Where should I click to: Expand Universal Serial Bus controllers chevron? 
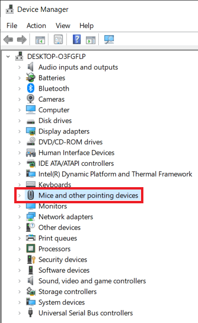(19, 313)
